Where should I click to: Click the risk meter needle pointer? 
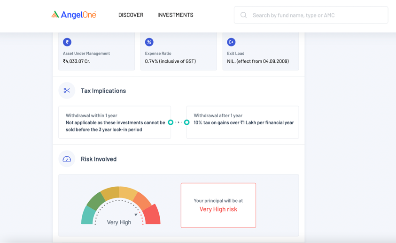pyautogui.click(x=136, y=215)
